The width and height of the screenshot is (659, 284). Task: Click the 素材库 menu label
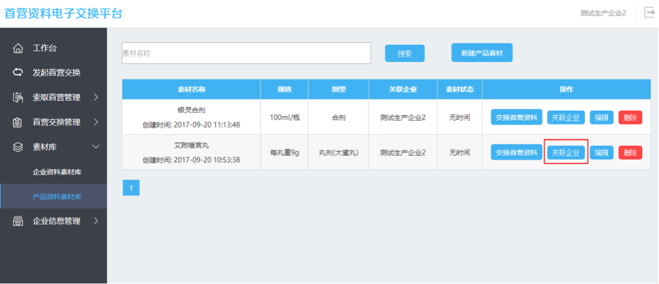(45, 147)
